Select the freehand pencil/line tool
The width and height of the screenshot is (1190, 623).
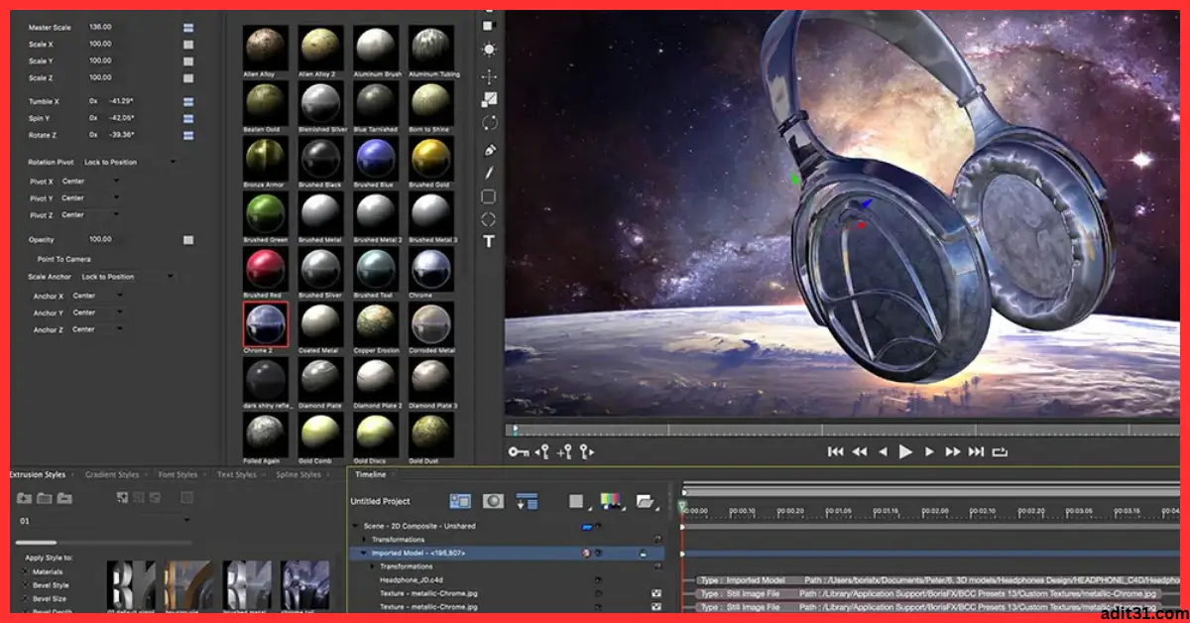tap(489, 173)
